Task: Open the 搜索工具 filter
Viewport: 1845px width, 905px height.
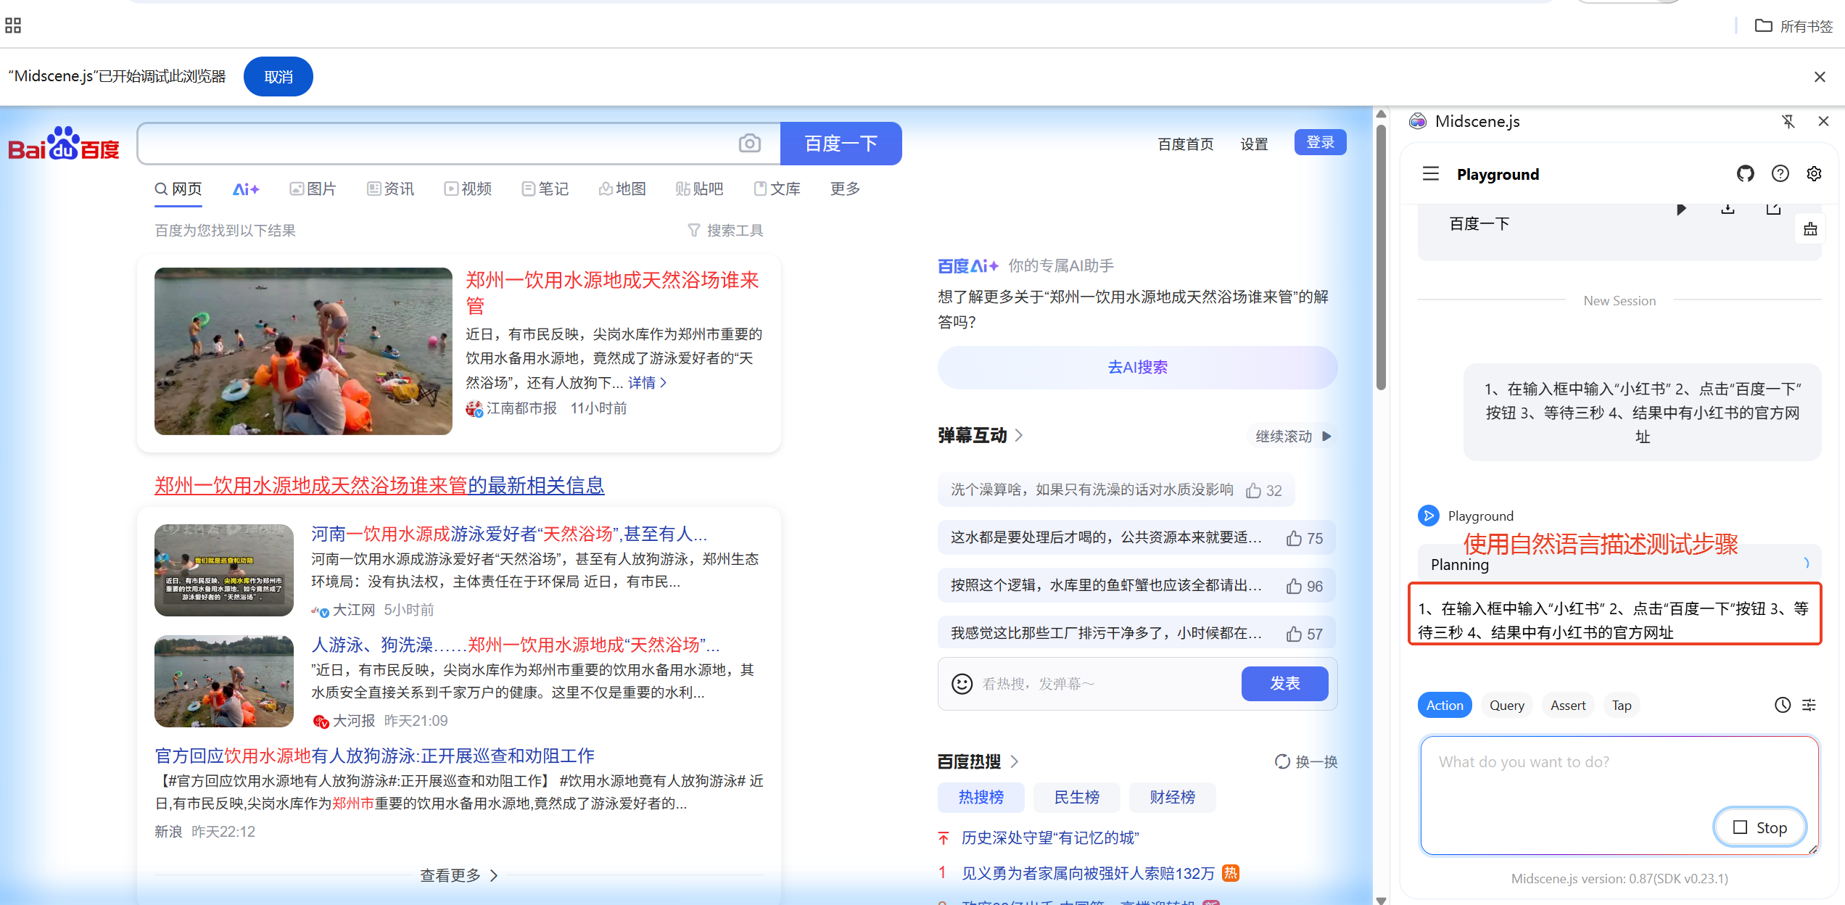Action: tap(725, 231)
